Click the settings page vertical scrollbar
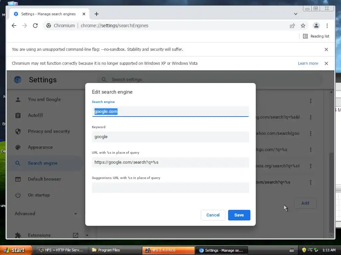Image resolution: width=341 pixels, height=255 pixels. click(331, 192)
